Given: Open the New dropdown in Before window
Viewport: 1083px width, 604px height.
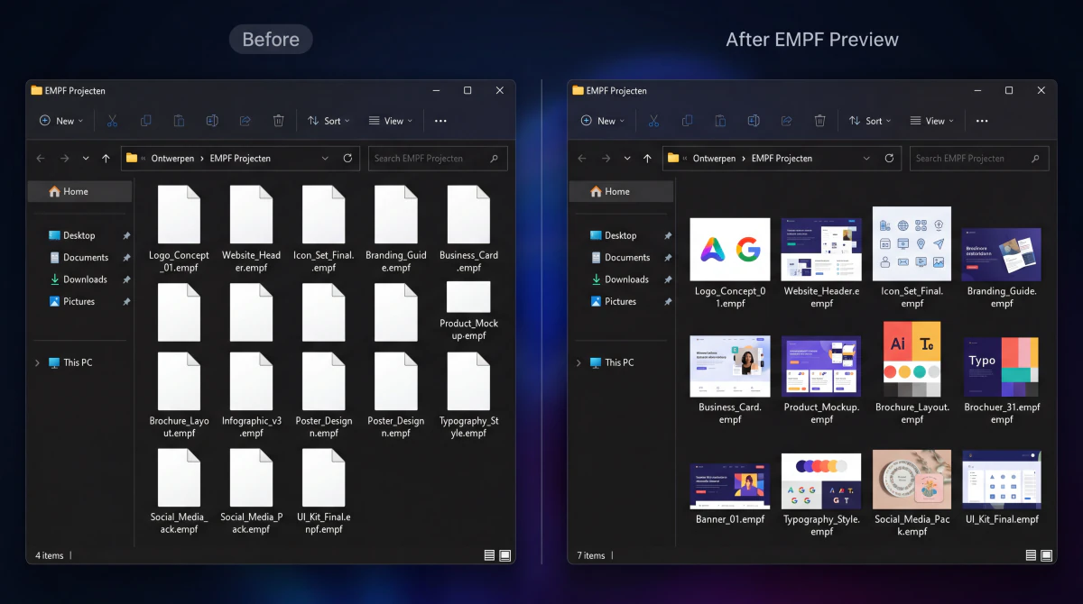Looking at the screenshot, I should click(x=60, y=121).
